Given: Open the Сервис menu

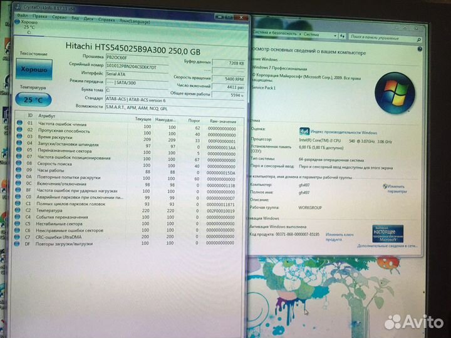Looking at the screenshot, I should [x=60, y=18].
